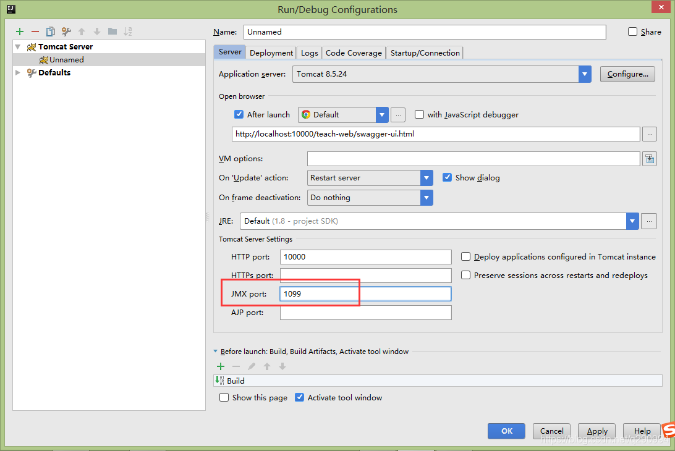Expand VM options editor icon
675x451 pixels.
[650, 159]
